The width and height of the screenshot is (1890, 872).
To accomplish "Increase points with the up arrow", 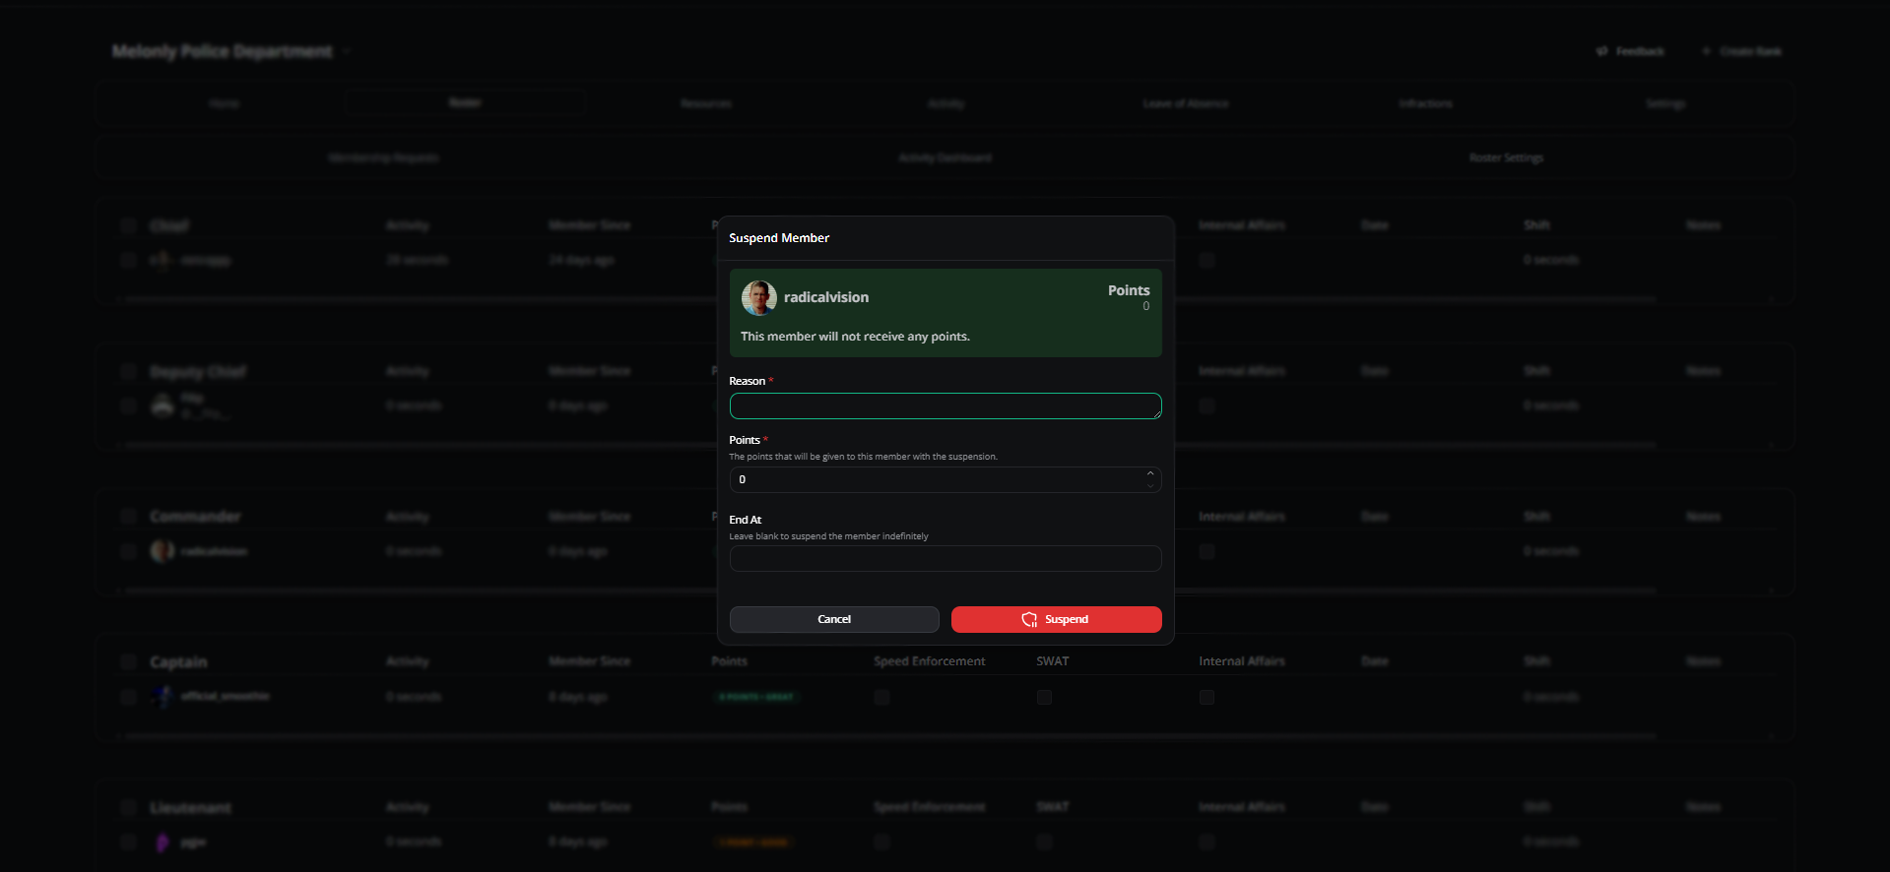I will tap(1149, 473).
